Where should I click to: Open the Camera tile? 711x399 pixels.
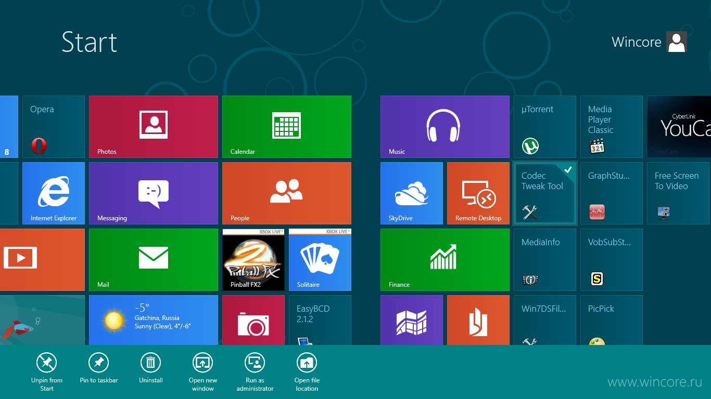(x=253, y=320)
